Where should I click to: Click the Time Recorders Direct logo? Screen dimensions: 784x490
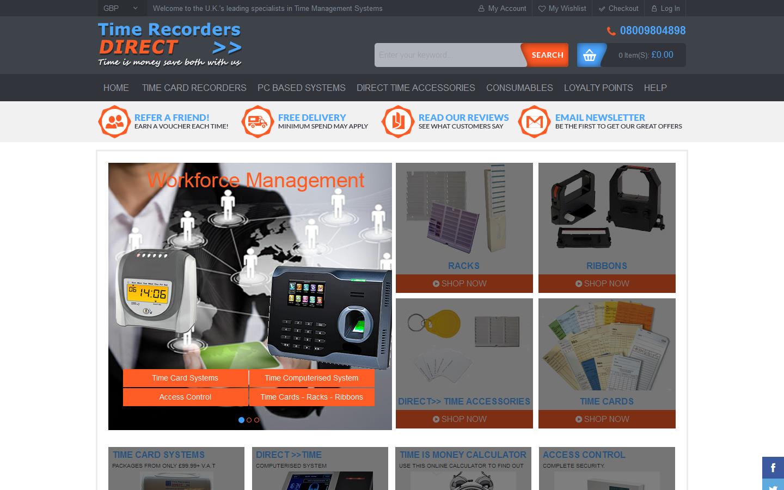coord(170,45)
